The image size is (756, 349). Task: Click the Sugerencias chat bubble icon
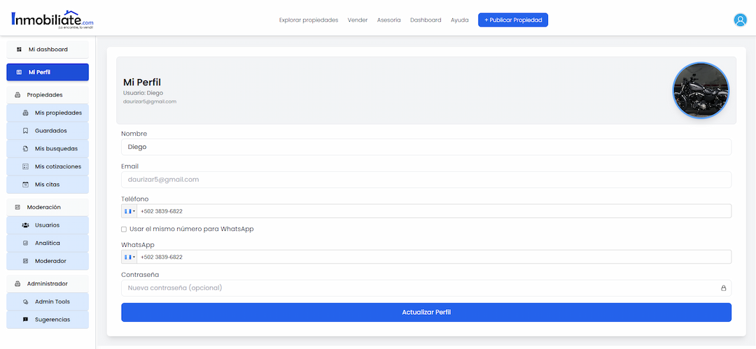pyautogui.click(x=25, y=320)
